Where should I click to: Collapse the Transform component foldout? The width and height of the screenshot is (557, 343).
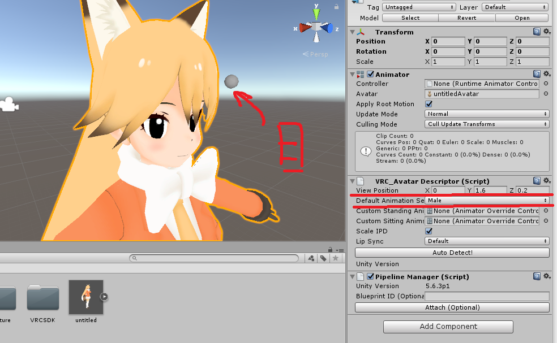point(352,32)
